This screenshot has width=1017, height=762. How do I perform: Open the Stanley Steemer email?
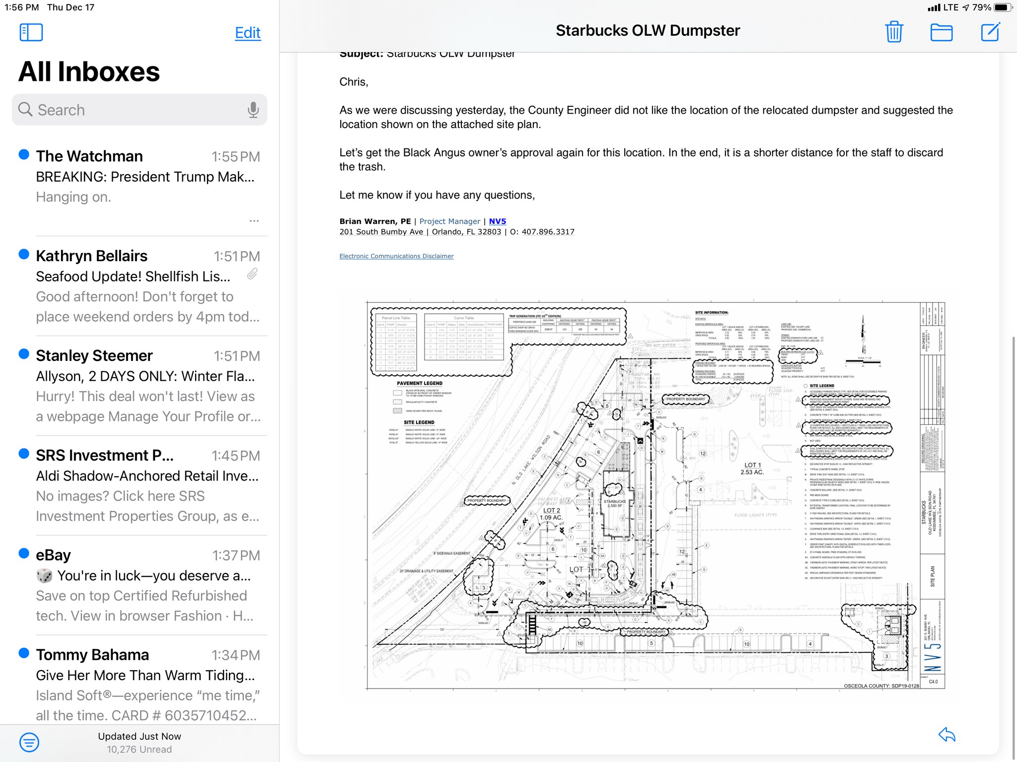point(144,386)
